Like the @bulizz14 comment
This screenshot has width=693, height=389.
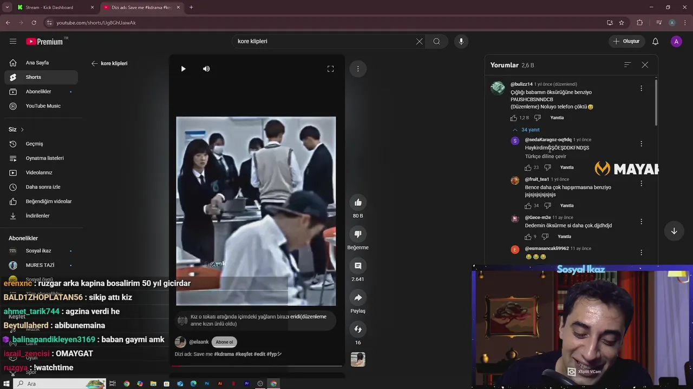click(x=513, y=118)
